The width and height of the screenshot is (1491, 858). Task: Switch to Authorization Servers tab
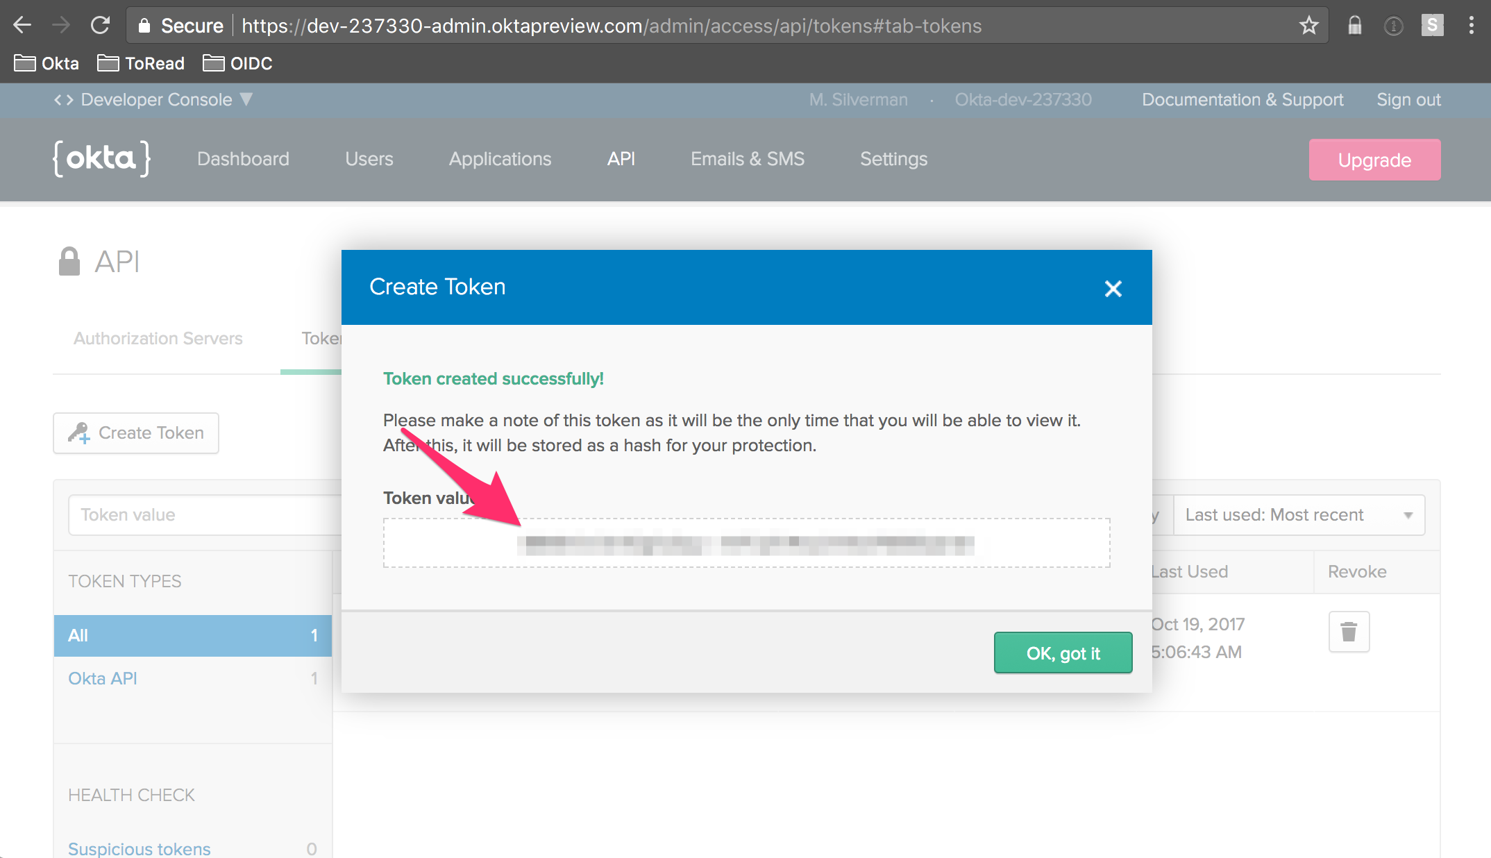point(158,338)
